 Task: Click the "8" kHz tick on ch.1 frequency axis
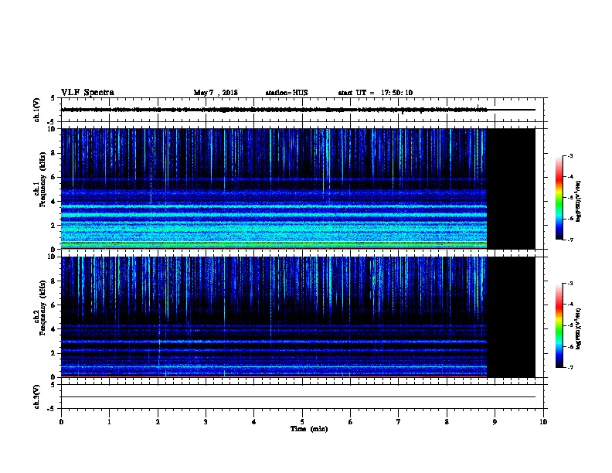[x=53, y=153]
